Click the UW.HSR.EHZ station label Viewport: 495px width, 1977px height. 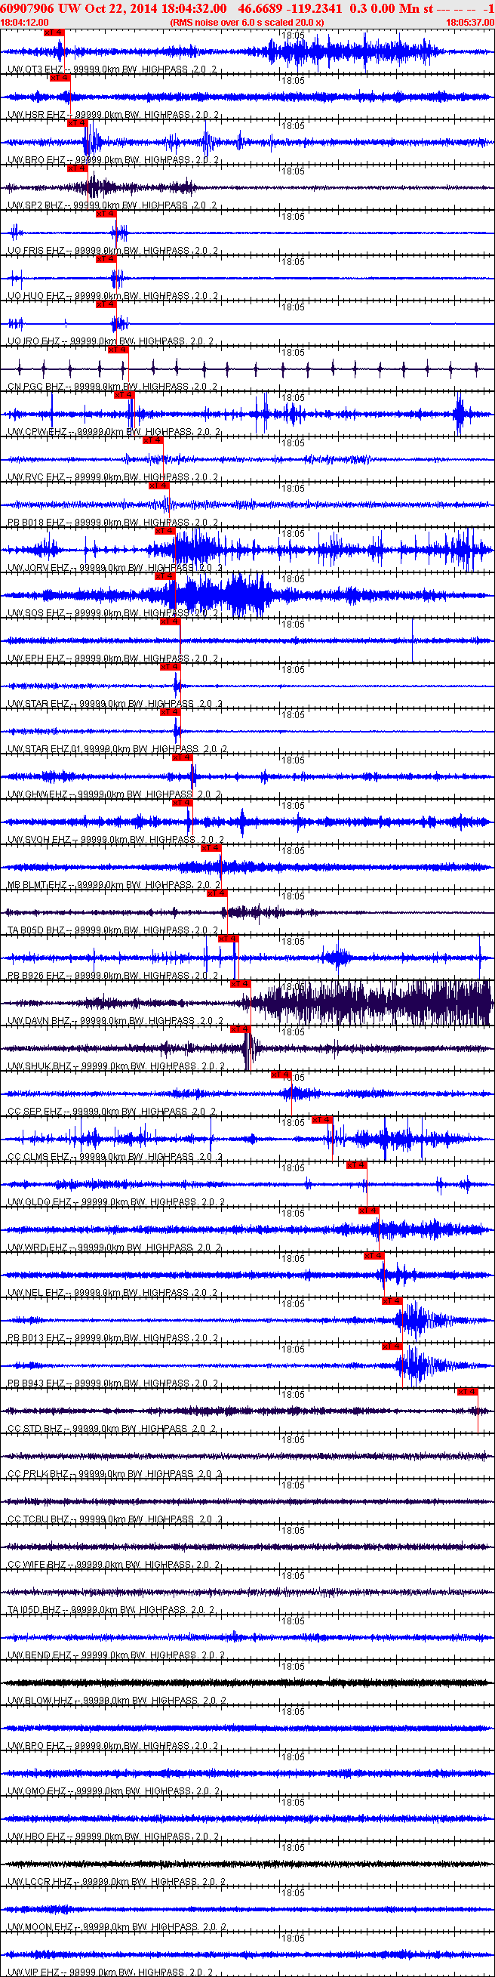coord(114,115)
